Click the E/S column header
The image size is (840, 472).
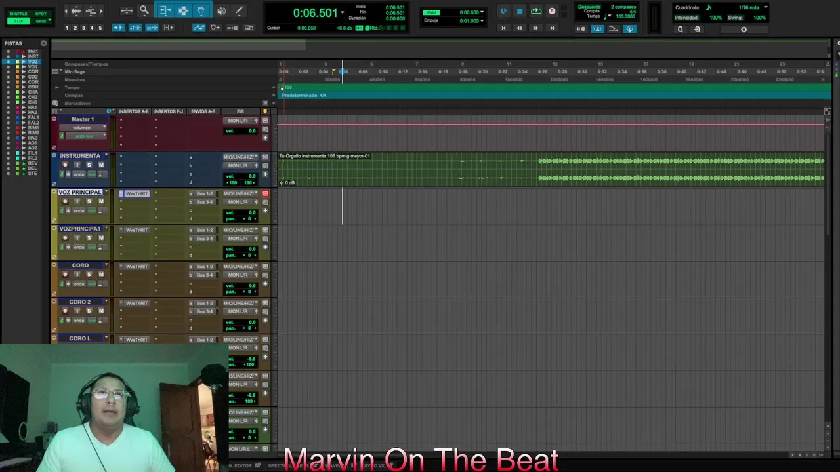pos(240,111)
